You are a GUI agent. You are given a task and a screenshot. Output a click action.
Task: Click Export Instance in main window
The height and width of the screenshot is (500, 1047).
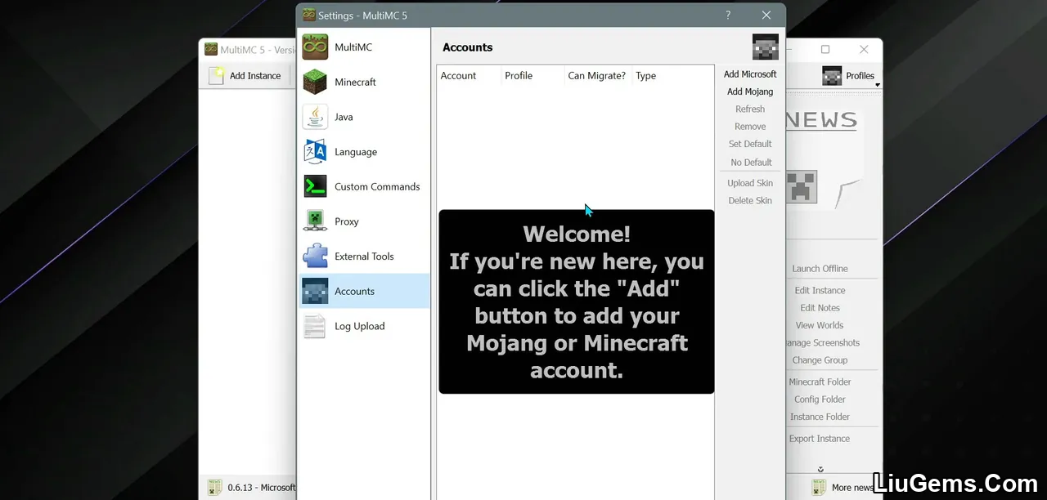click(820, 439)
